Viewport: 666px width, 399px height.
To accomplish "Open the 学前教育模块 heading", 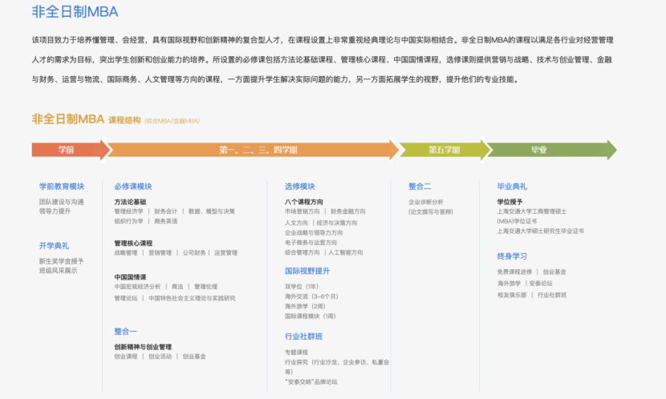I will 61,187.
